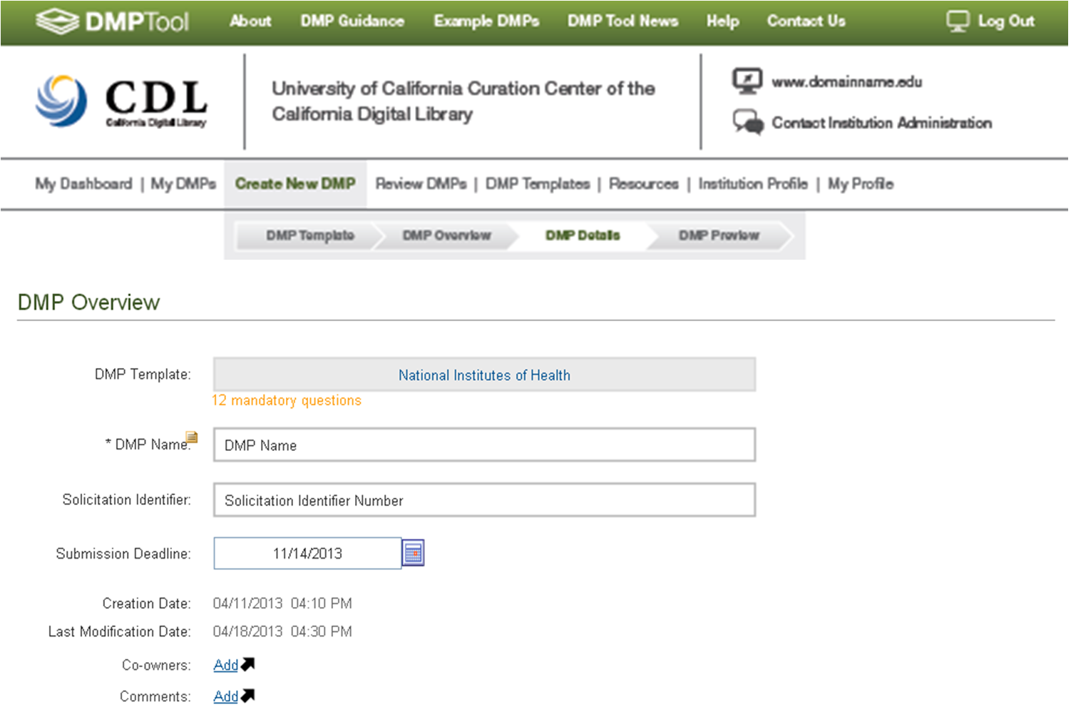Screen dimensions: 1071x727
Task: Open the submission deadline calendar picker
Action: [x=413, y=553]
